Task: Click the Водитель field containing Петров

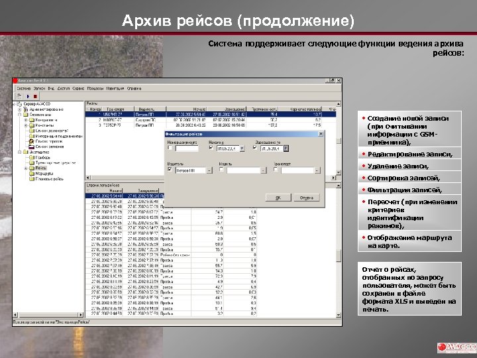Action: coord(191,170)
